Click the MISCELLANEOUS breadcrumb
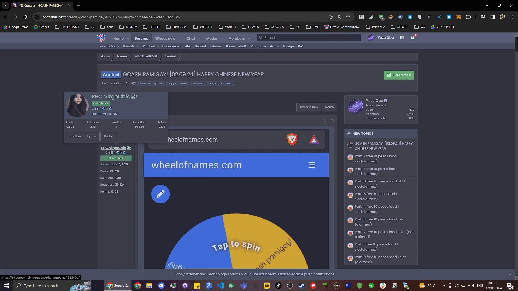 [x=146, y=56]
